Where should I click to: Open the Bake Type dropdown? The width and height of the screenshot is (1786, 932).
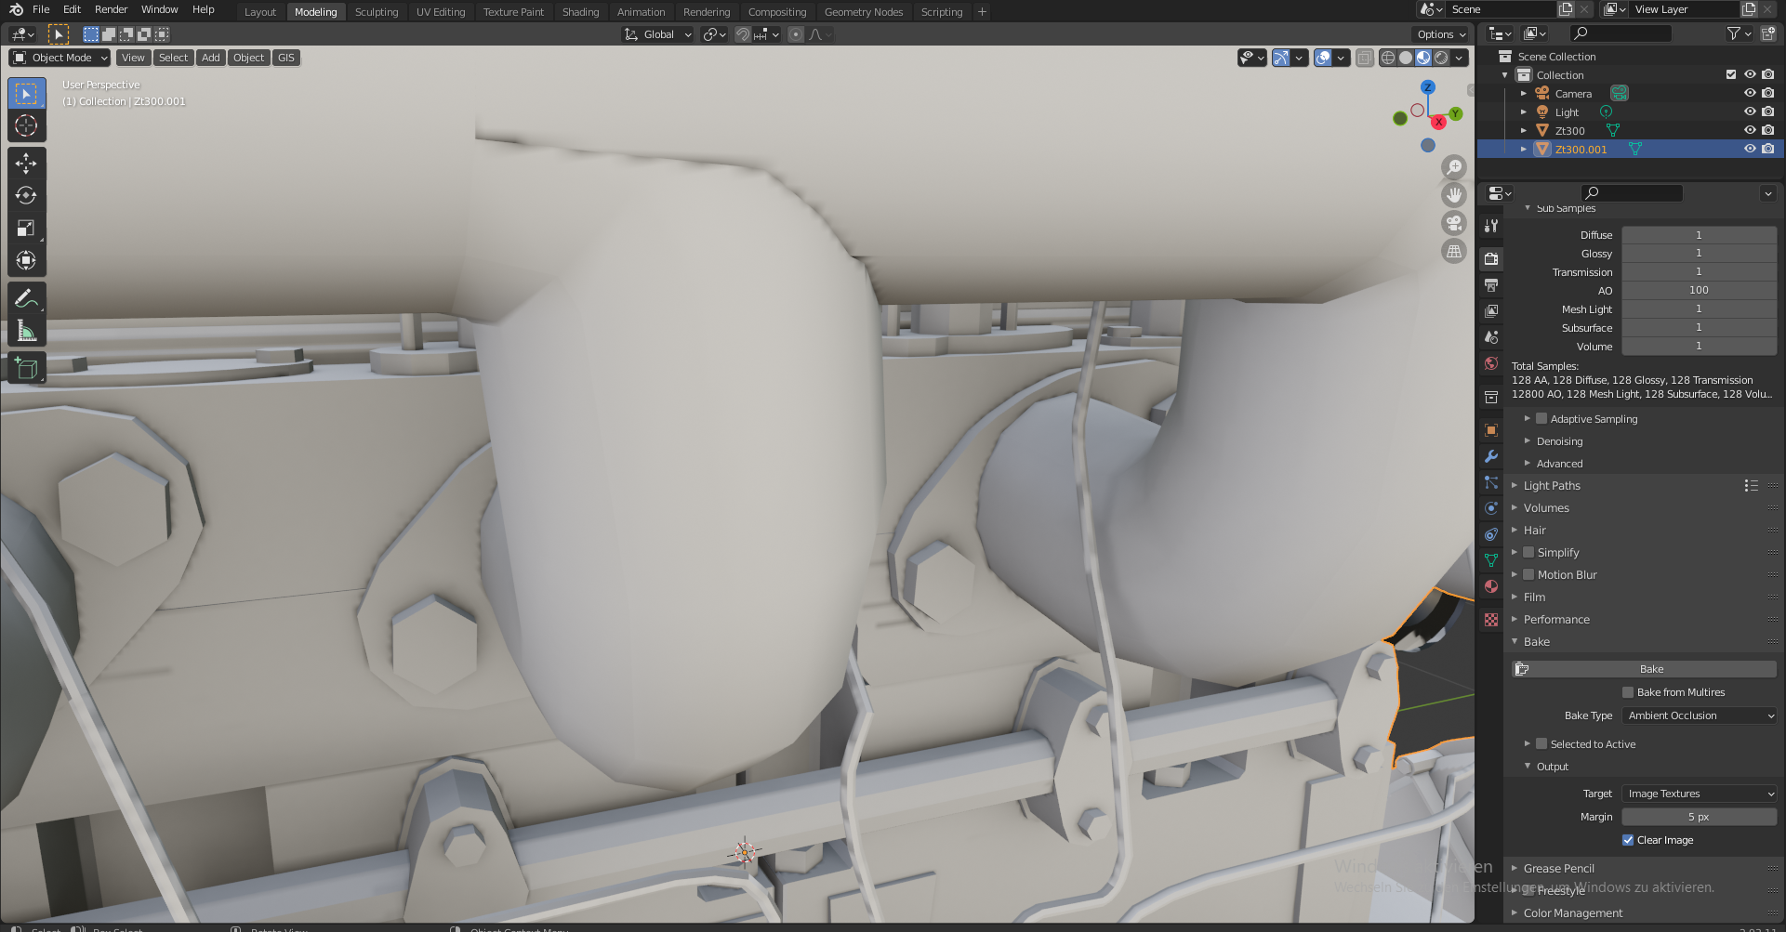pos(1699,715)
